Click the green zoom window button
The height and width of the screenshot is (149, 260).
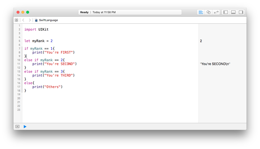(28, 12)
